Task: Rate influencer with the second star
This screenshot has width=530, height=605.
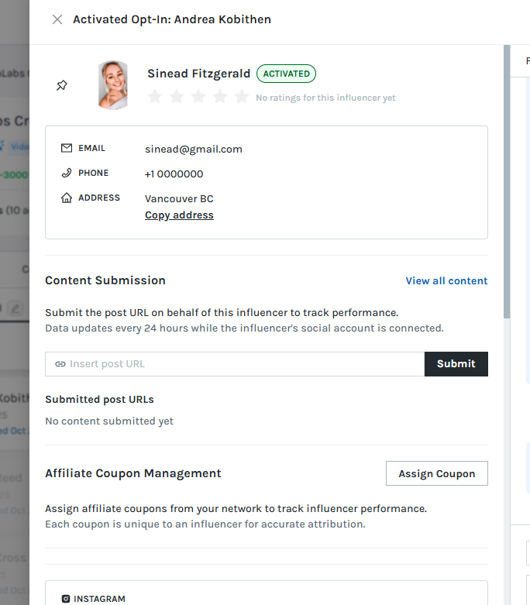Action: pyautogui.click(x=177, y=97)
